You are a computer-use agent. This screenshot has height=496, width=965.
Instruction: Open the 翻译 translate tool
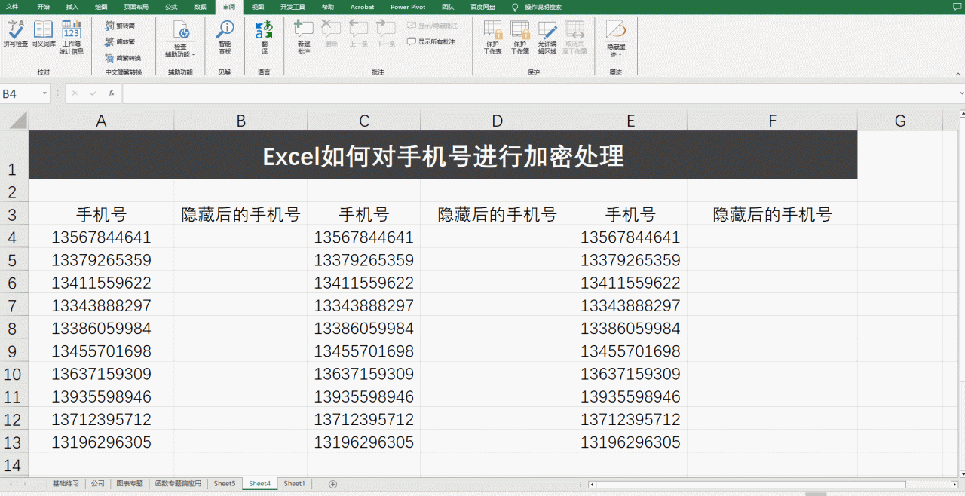click(264, 38)
